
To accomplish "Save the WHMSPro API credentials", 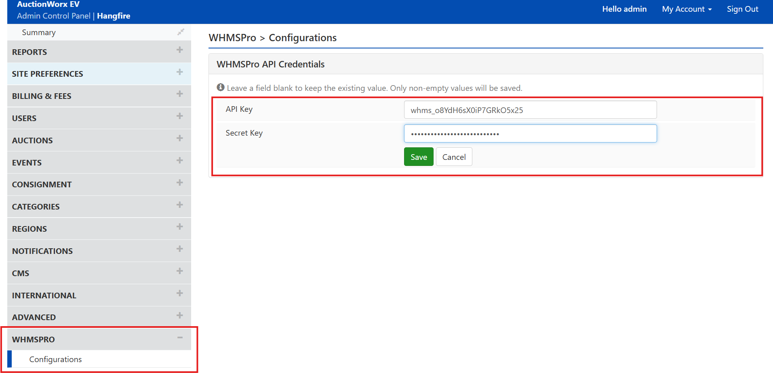I will pos(419,157).
